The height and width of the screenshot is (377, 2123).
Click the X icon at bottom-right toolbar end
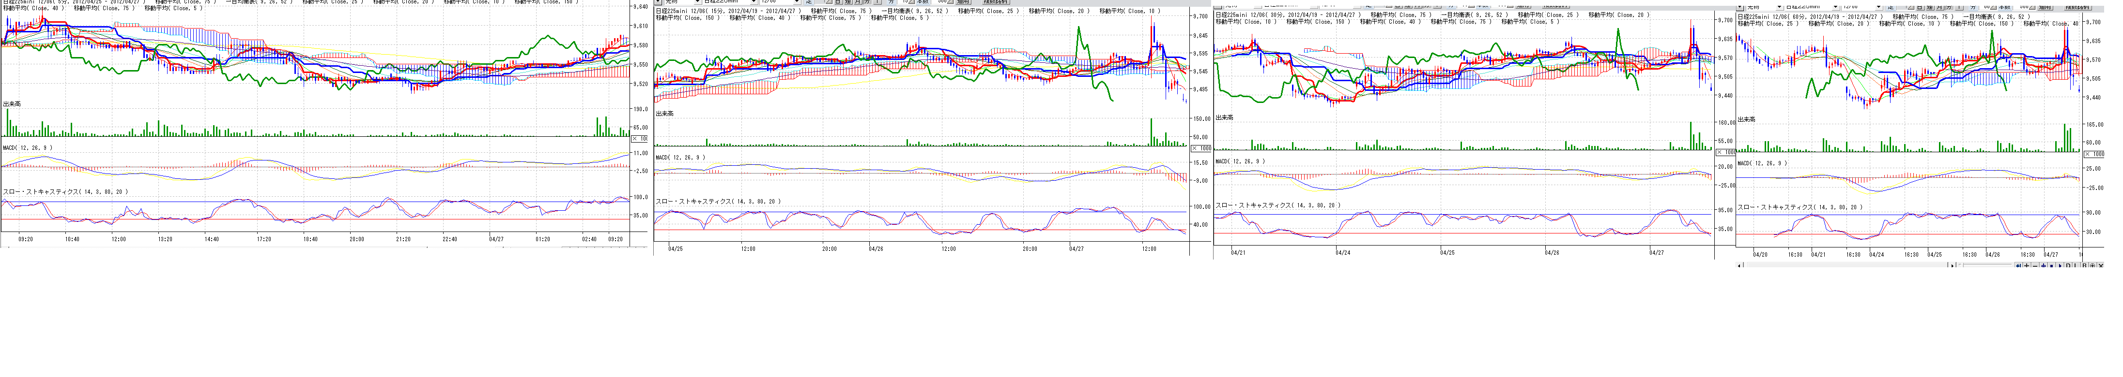[x=2101, y=266]
